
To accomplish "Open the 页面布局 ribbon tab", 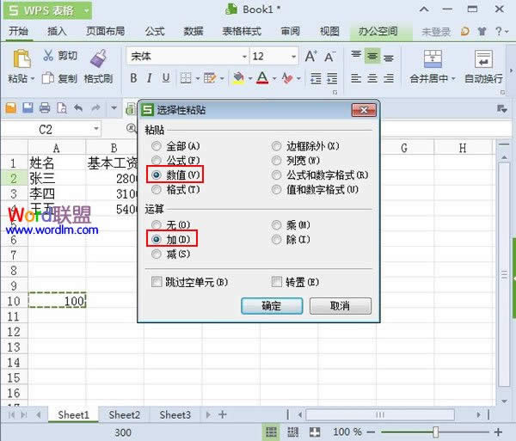I will click(105, 31).
